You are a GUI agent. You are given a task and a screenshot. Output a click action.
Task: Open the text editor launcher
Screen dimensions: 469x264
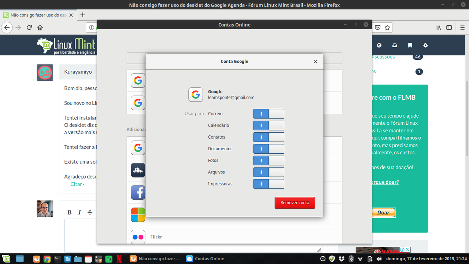click(67, 258)
